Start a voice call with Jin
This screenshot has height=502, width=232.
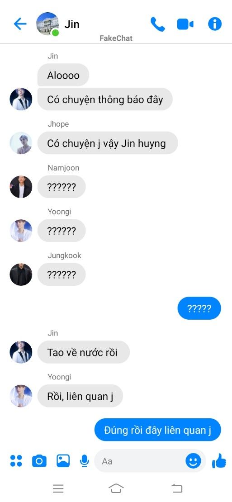[157, 24]
